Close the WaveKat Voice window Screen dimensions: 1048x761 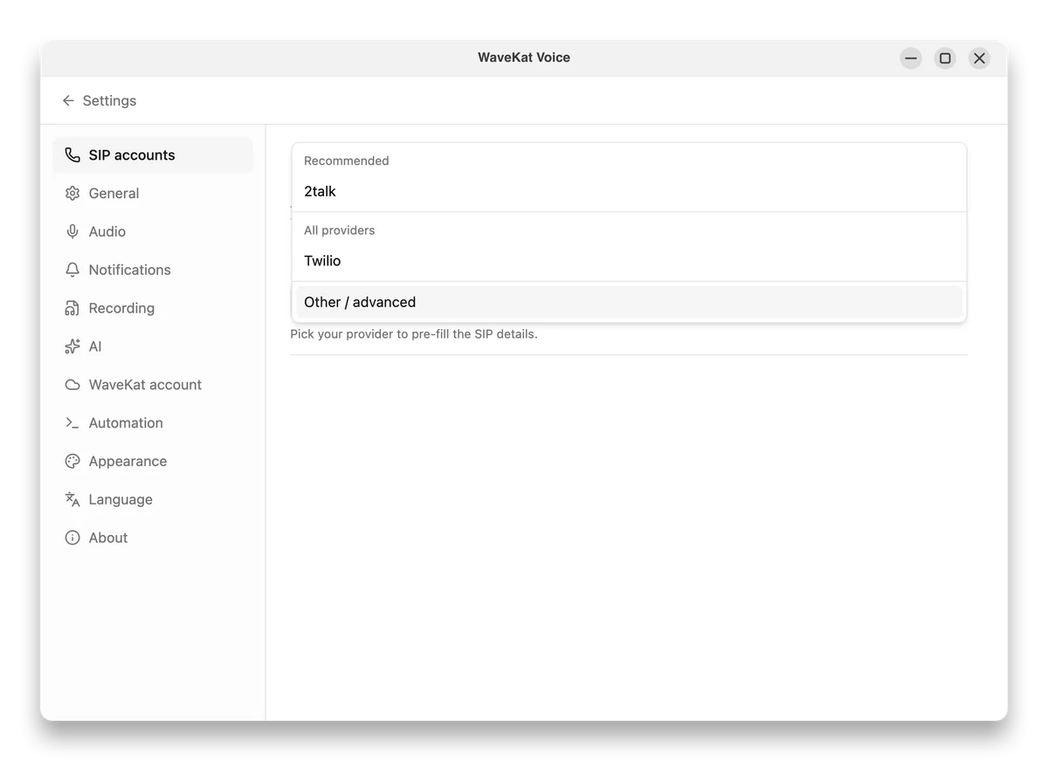click(x=979, y=58)
